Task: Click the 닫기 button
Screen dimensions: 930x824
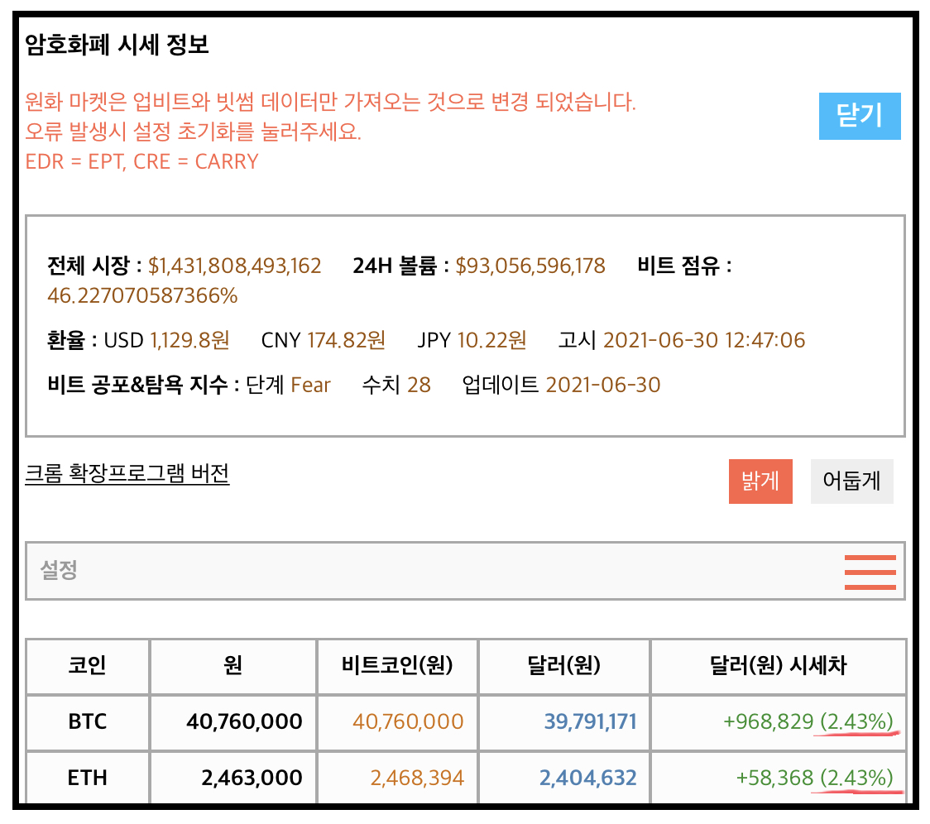Action: click(x=860, y=117)
